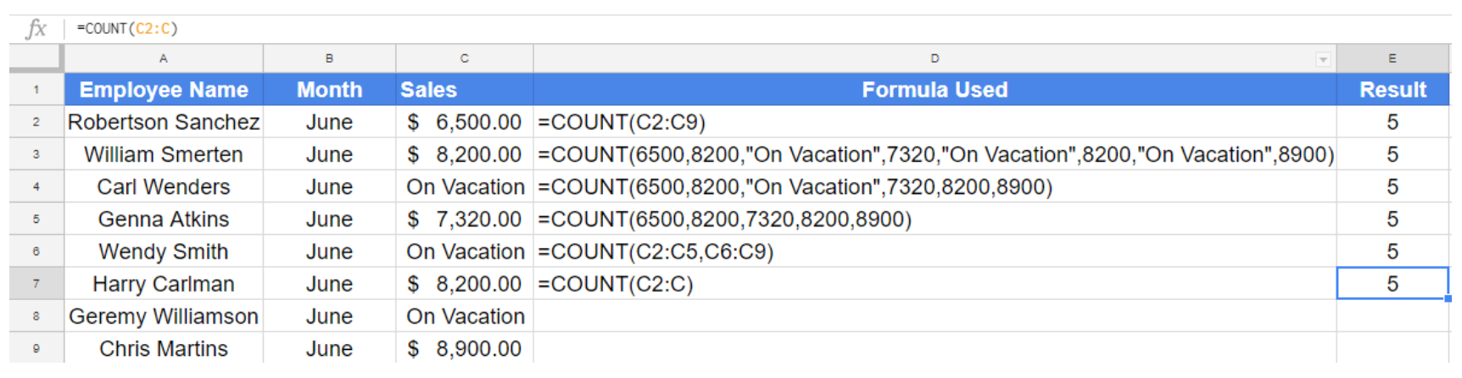Click the fx formula icon
This screenshot has height=378, width=1462.
tap(36, 29)
